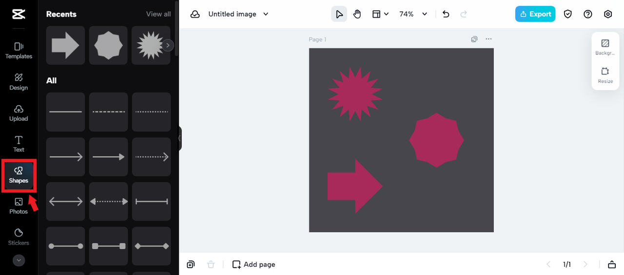Open the Templates sidebar tab
This screenshot has height=275, width=624.
click(19, 51)
